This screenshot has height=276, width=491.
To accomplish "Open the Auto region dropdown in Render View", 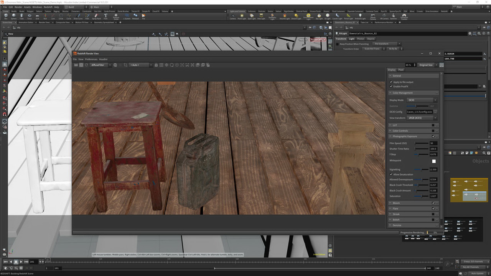I will pyautogui.click(x=141, y=65).
